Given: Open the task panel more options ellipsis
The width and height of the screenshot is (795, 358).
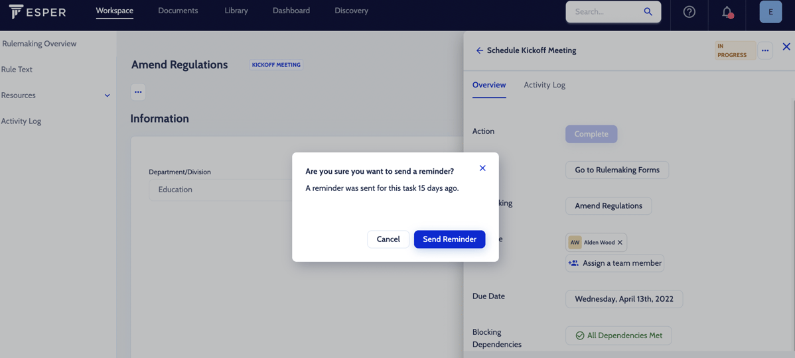Looking at the screenshot, I should pos(765,50).
